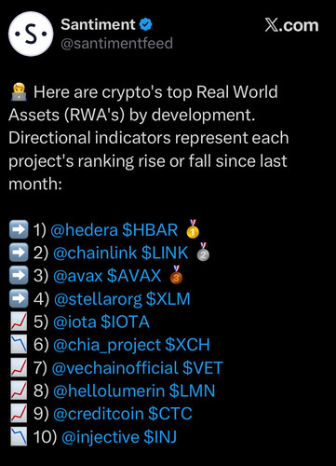Click the bronze medal emoji
Screen dimensions: 336x466
[x=176, y=275]
